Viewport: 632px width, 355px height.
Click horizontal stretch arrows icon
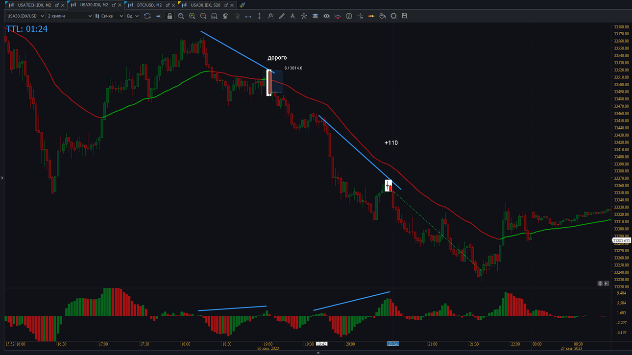248,16
